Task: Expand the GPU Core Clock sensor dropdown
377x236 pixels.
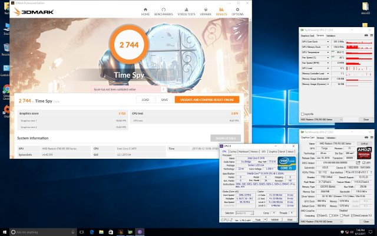Action: [x=328, y=42]
